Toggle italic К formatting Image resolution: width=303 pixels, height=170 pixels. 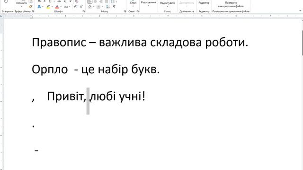(45, 1)
